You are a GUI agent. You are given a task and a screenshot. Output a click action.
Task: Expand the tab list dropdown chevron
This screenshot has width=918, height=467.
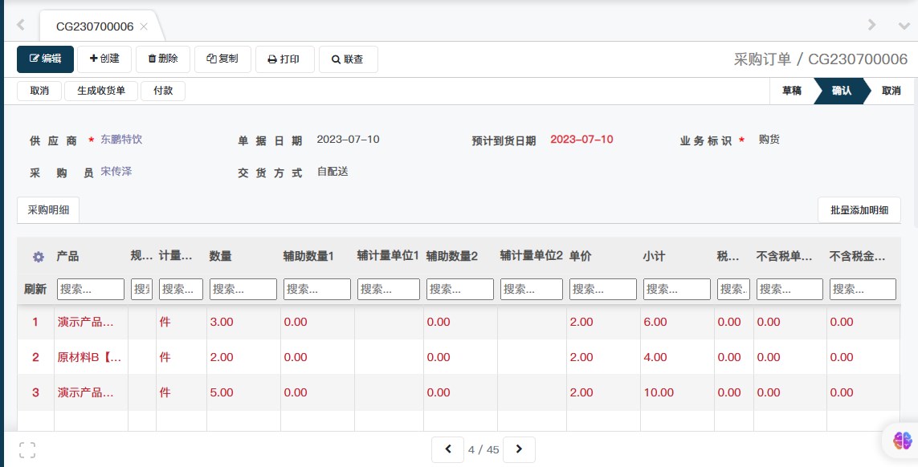coord(904,26)
